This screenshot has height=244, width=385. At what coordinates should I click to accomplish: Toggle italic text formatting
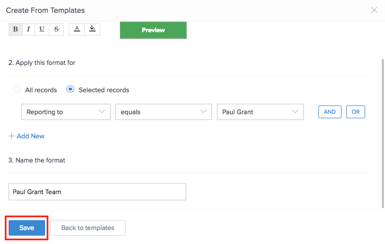(x=28, y=29)
